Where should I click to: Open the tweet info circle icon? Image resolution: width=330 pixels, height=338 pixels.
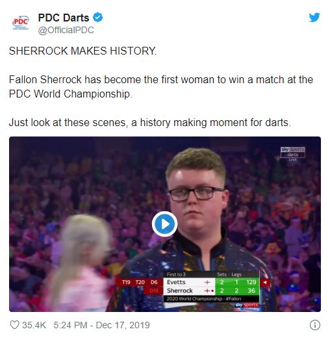pyautogui.click(x=315, y=325)
